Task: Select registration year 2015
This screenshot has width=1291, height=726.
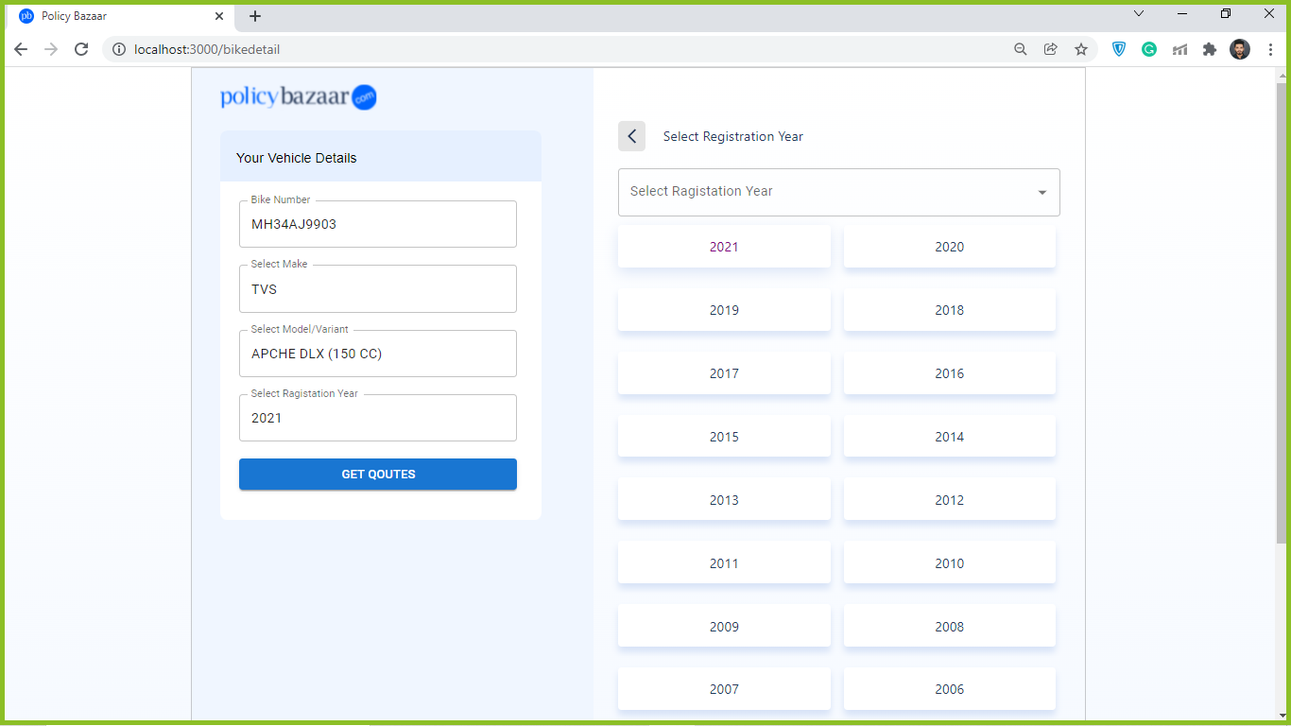Action: pyautogui.click(x=724, y=436)
